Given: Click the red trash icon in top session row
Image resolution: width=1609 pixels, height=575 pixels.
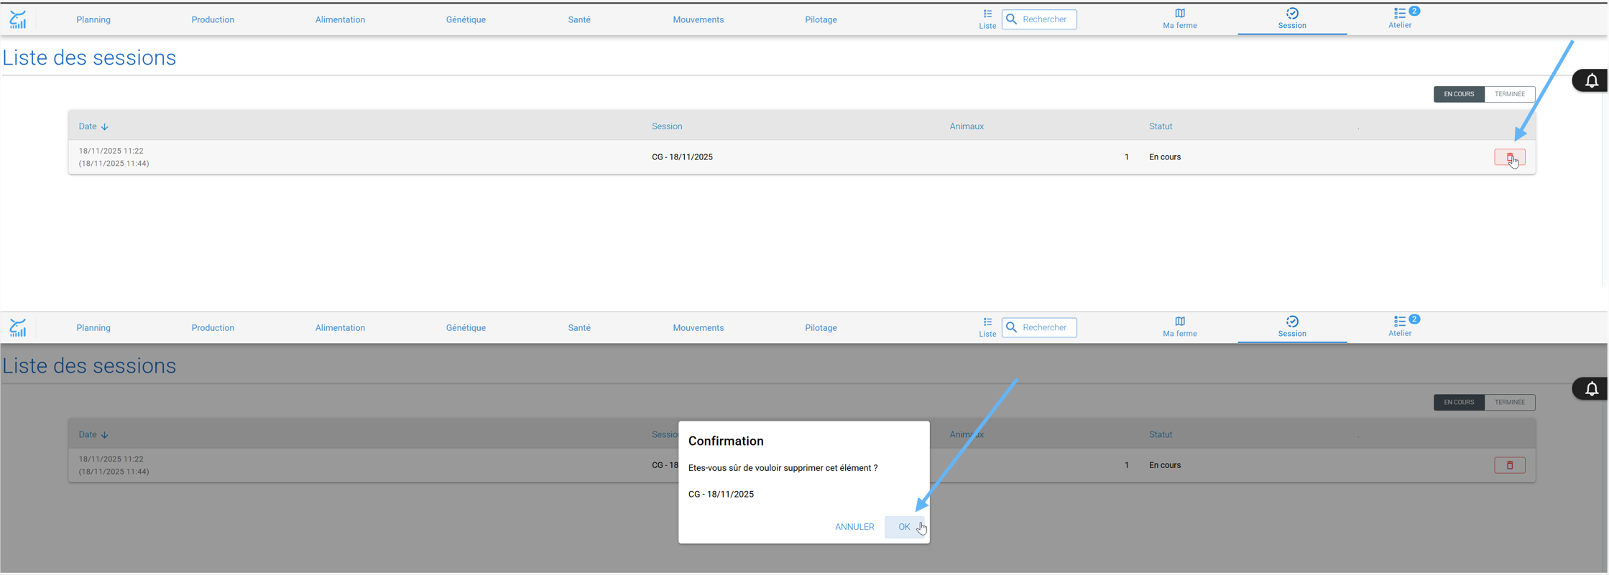Looking at the screenshot, I should (x=1509, y=157).
